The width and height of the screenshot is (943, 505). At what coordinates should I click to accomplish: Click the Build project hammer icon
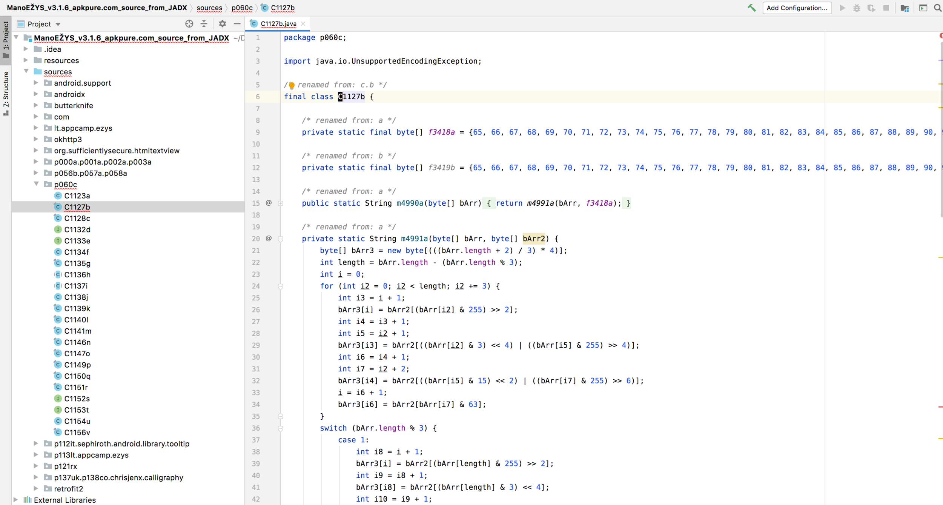pyautogui.click(x=751, y=8)
